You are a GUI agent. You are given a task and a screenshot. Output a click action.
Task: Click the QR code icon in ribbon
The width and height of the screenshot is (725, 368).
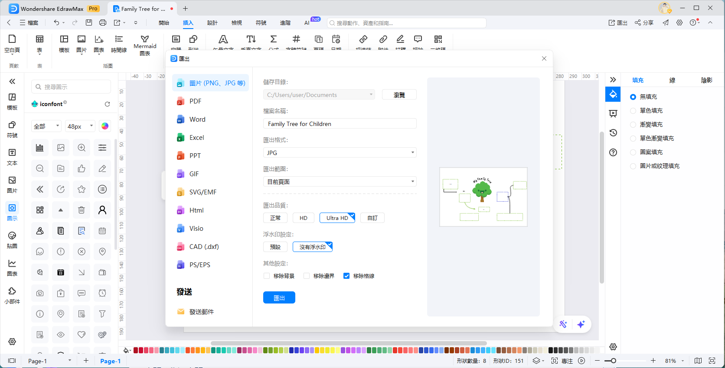(438, 40)
